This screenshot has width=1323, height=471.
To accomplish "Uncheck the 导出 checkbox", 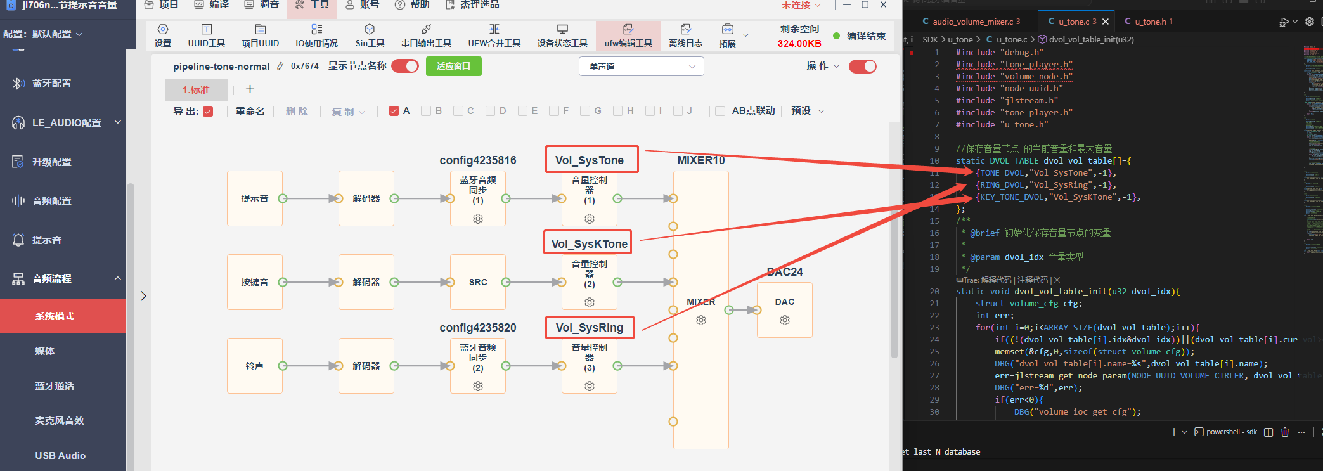I will 208,112.
